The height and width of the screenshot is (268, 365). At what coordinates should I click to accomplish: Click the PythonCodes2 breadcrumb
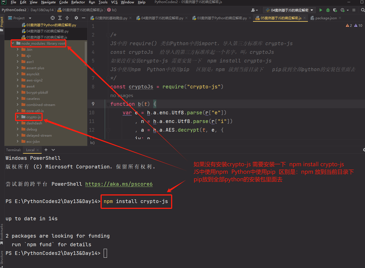14,10
